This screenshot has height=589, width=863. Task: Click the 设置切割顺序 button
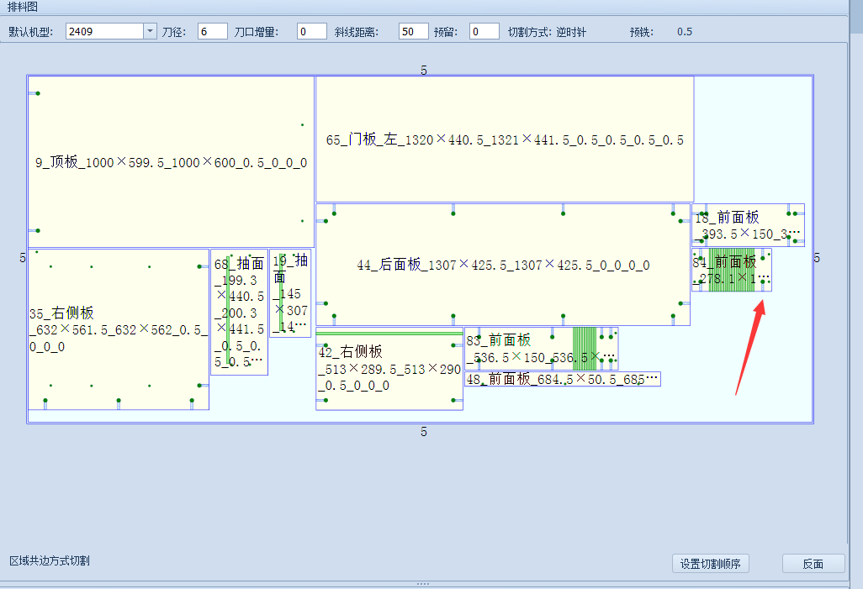(710, 564)
